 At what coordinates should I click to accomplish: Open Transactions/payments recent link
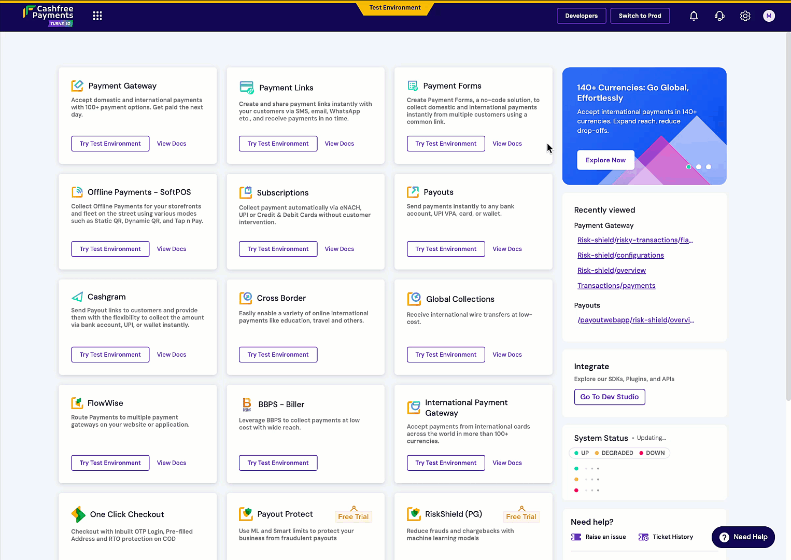coord(616,286)
